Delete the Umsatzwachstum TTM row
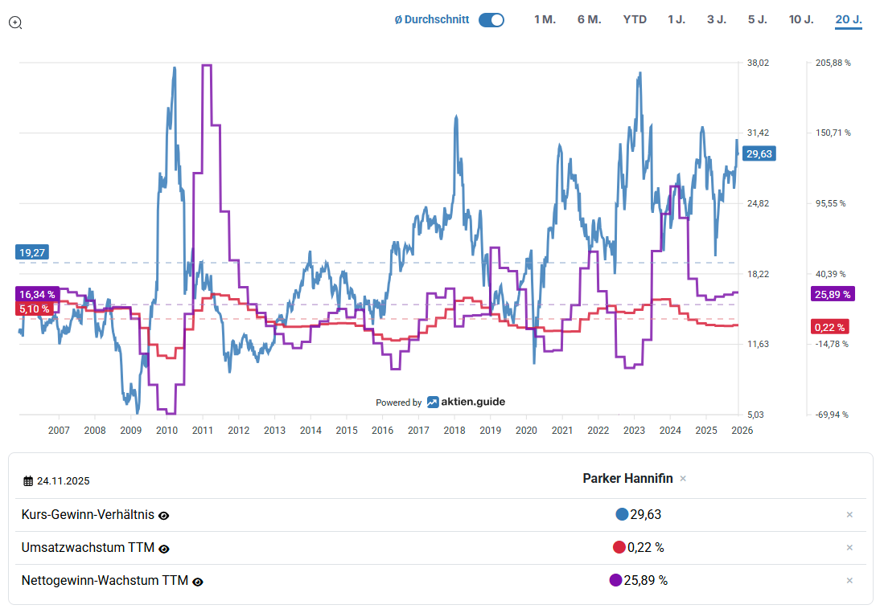 (849, 548)
